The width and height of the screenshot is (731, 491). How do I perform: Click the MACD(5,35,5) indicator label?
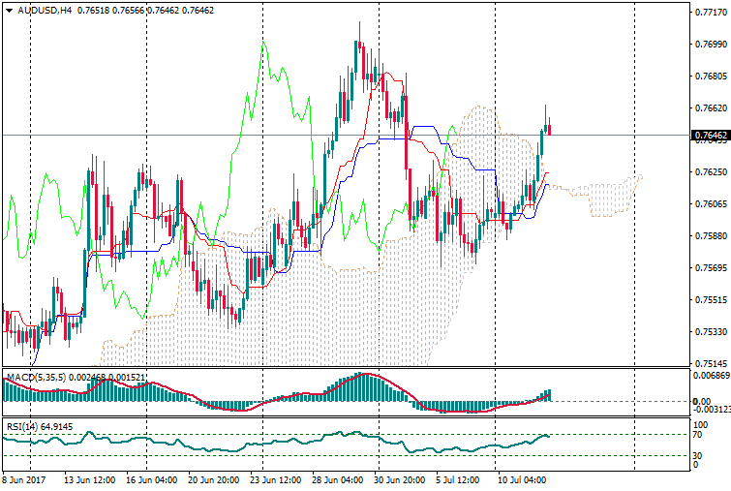[x=34, y=376]
